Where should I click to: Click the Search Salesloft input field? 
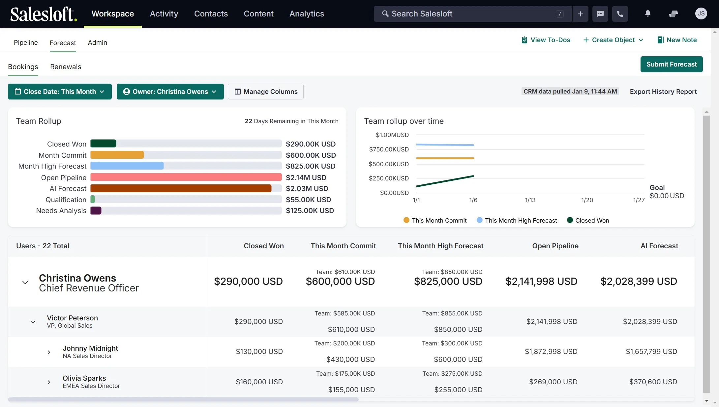(473, 14)
